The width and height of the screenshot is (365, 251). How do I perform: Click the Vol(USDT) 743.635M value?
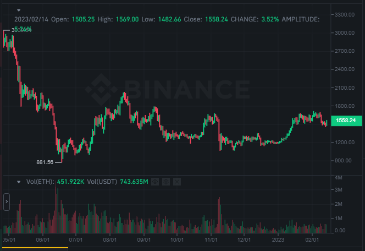tap(134, 182)
